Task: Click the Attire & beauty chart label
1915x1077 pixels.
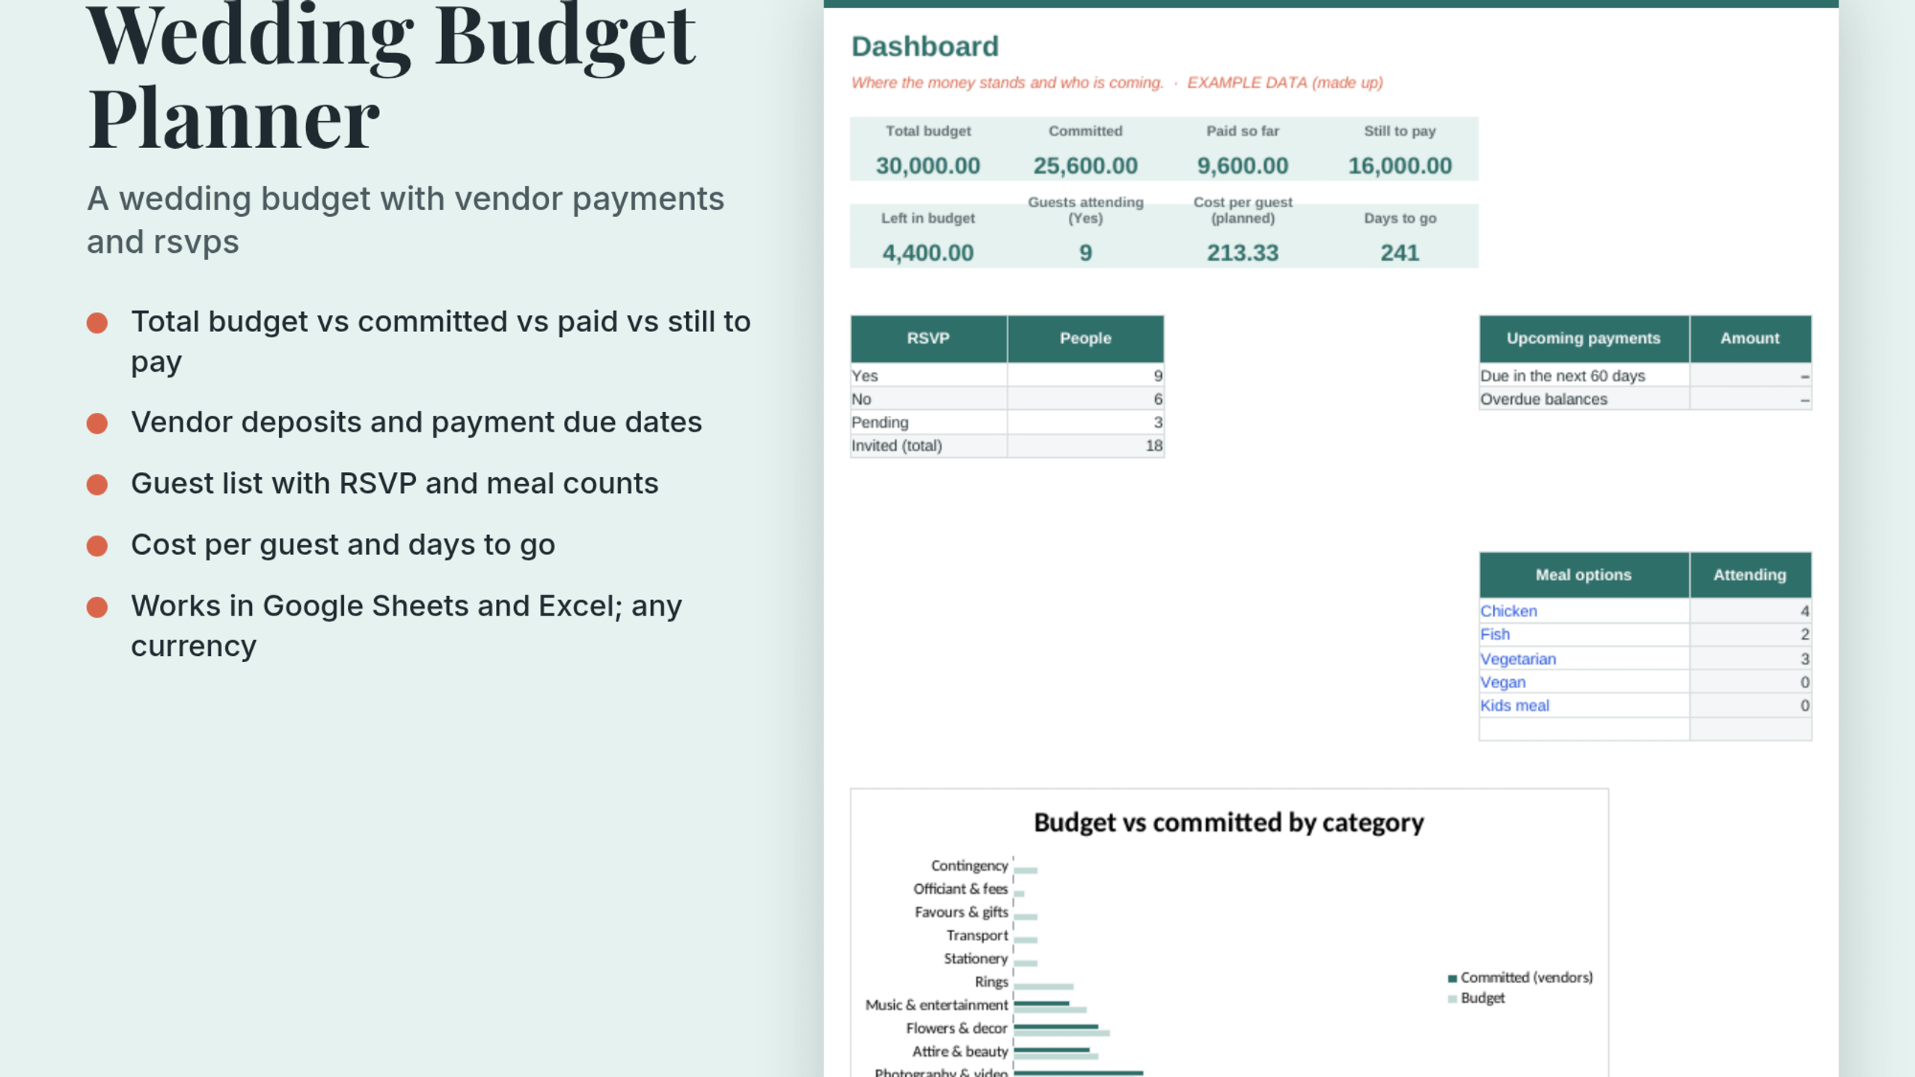Action: pyautogui.click(x=959, y=1052)
